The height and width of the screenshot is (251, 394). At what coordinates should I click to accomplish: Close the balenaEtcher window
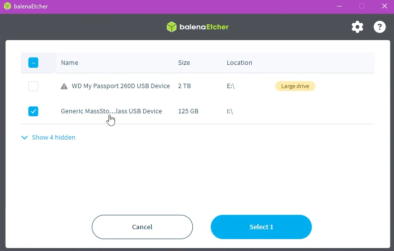[x=385, y=6]
